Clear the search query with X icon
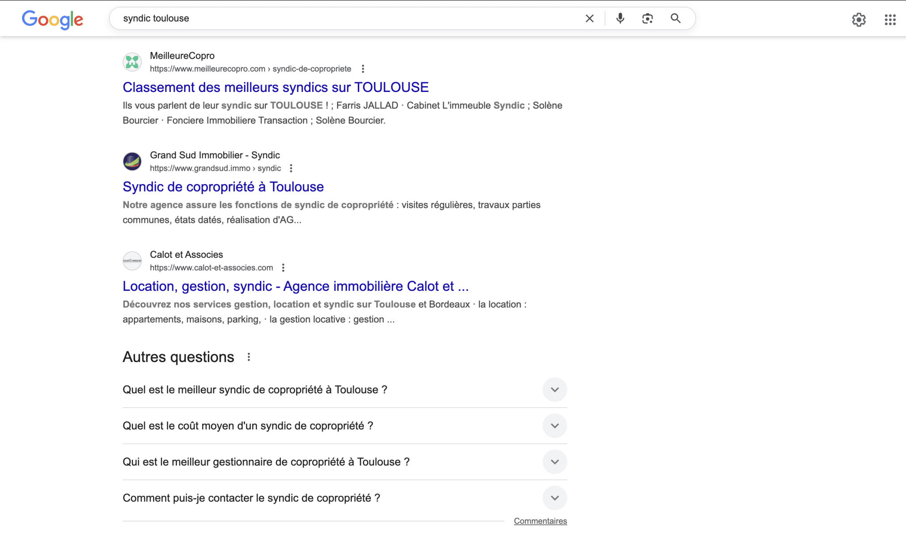 coord(589,19)
